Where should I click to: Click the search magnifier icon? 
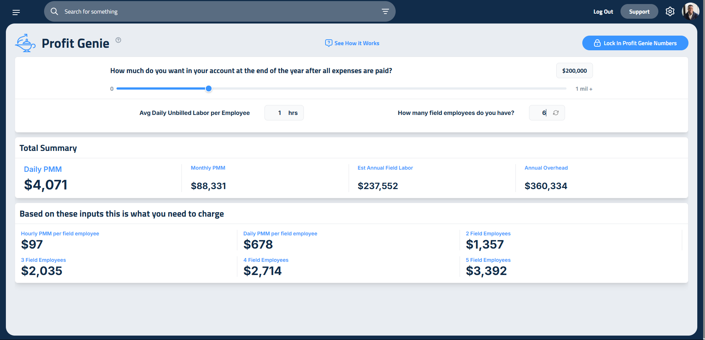54,11
